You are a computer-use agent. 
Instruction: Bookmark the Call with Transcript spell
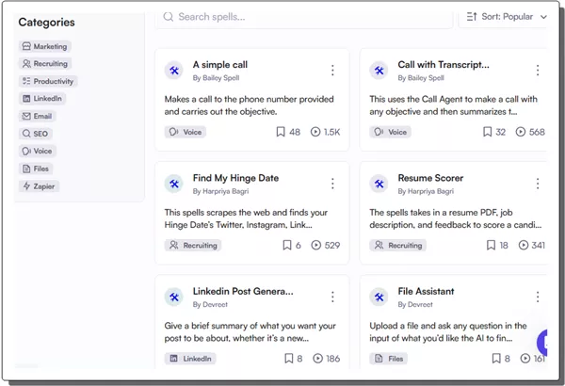pyautogui.click(x=487, y=132)
